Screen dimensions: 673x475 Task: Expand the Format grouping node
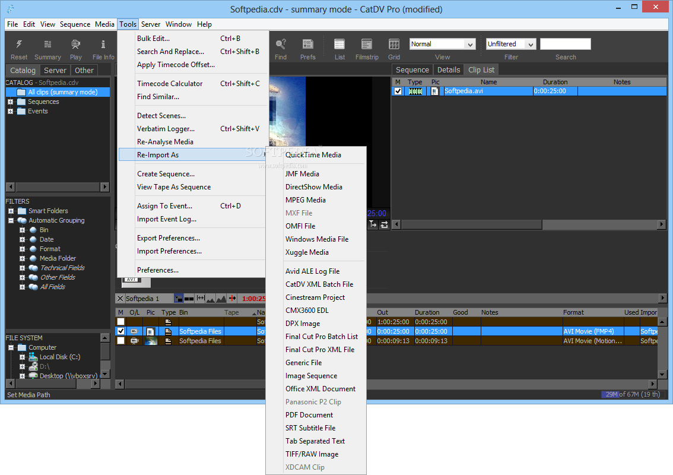[22, 249]
